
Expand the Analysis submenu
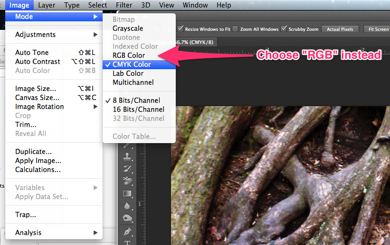point(54,233)
